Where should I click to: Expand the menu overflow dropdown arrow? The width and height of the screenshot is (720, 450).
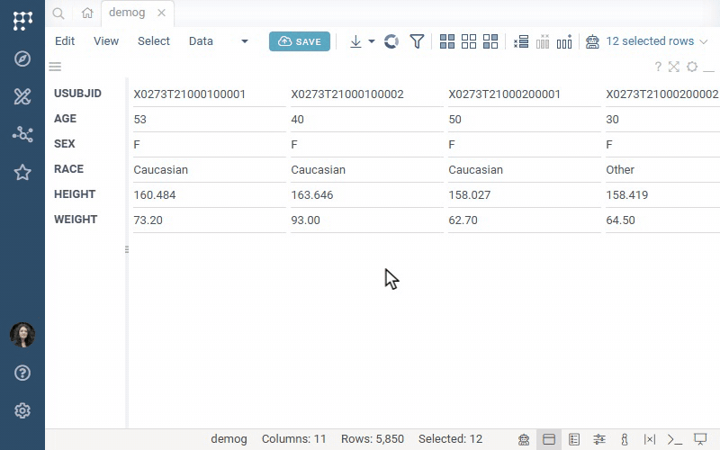[245, 41]
